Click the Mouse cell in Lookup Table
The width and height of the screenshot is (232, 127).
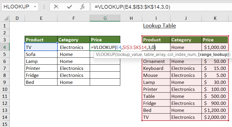[x=156, y=75]
